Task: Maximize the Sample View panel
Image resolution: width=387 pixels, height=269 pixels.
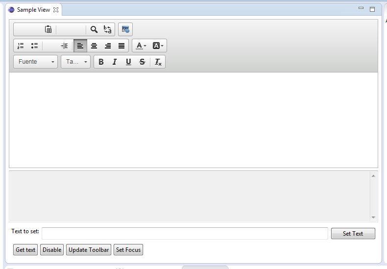Action: tap(372, 9)
